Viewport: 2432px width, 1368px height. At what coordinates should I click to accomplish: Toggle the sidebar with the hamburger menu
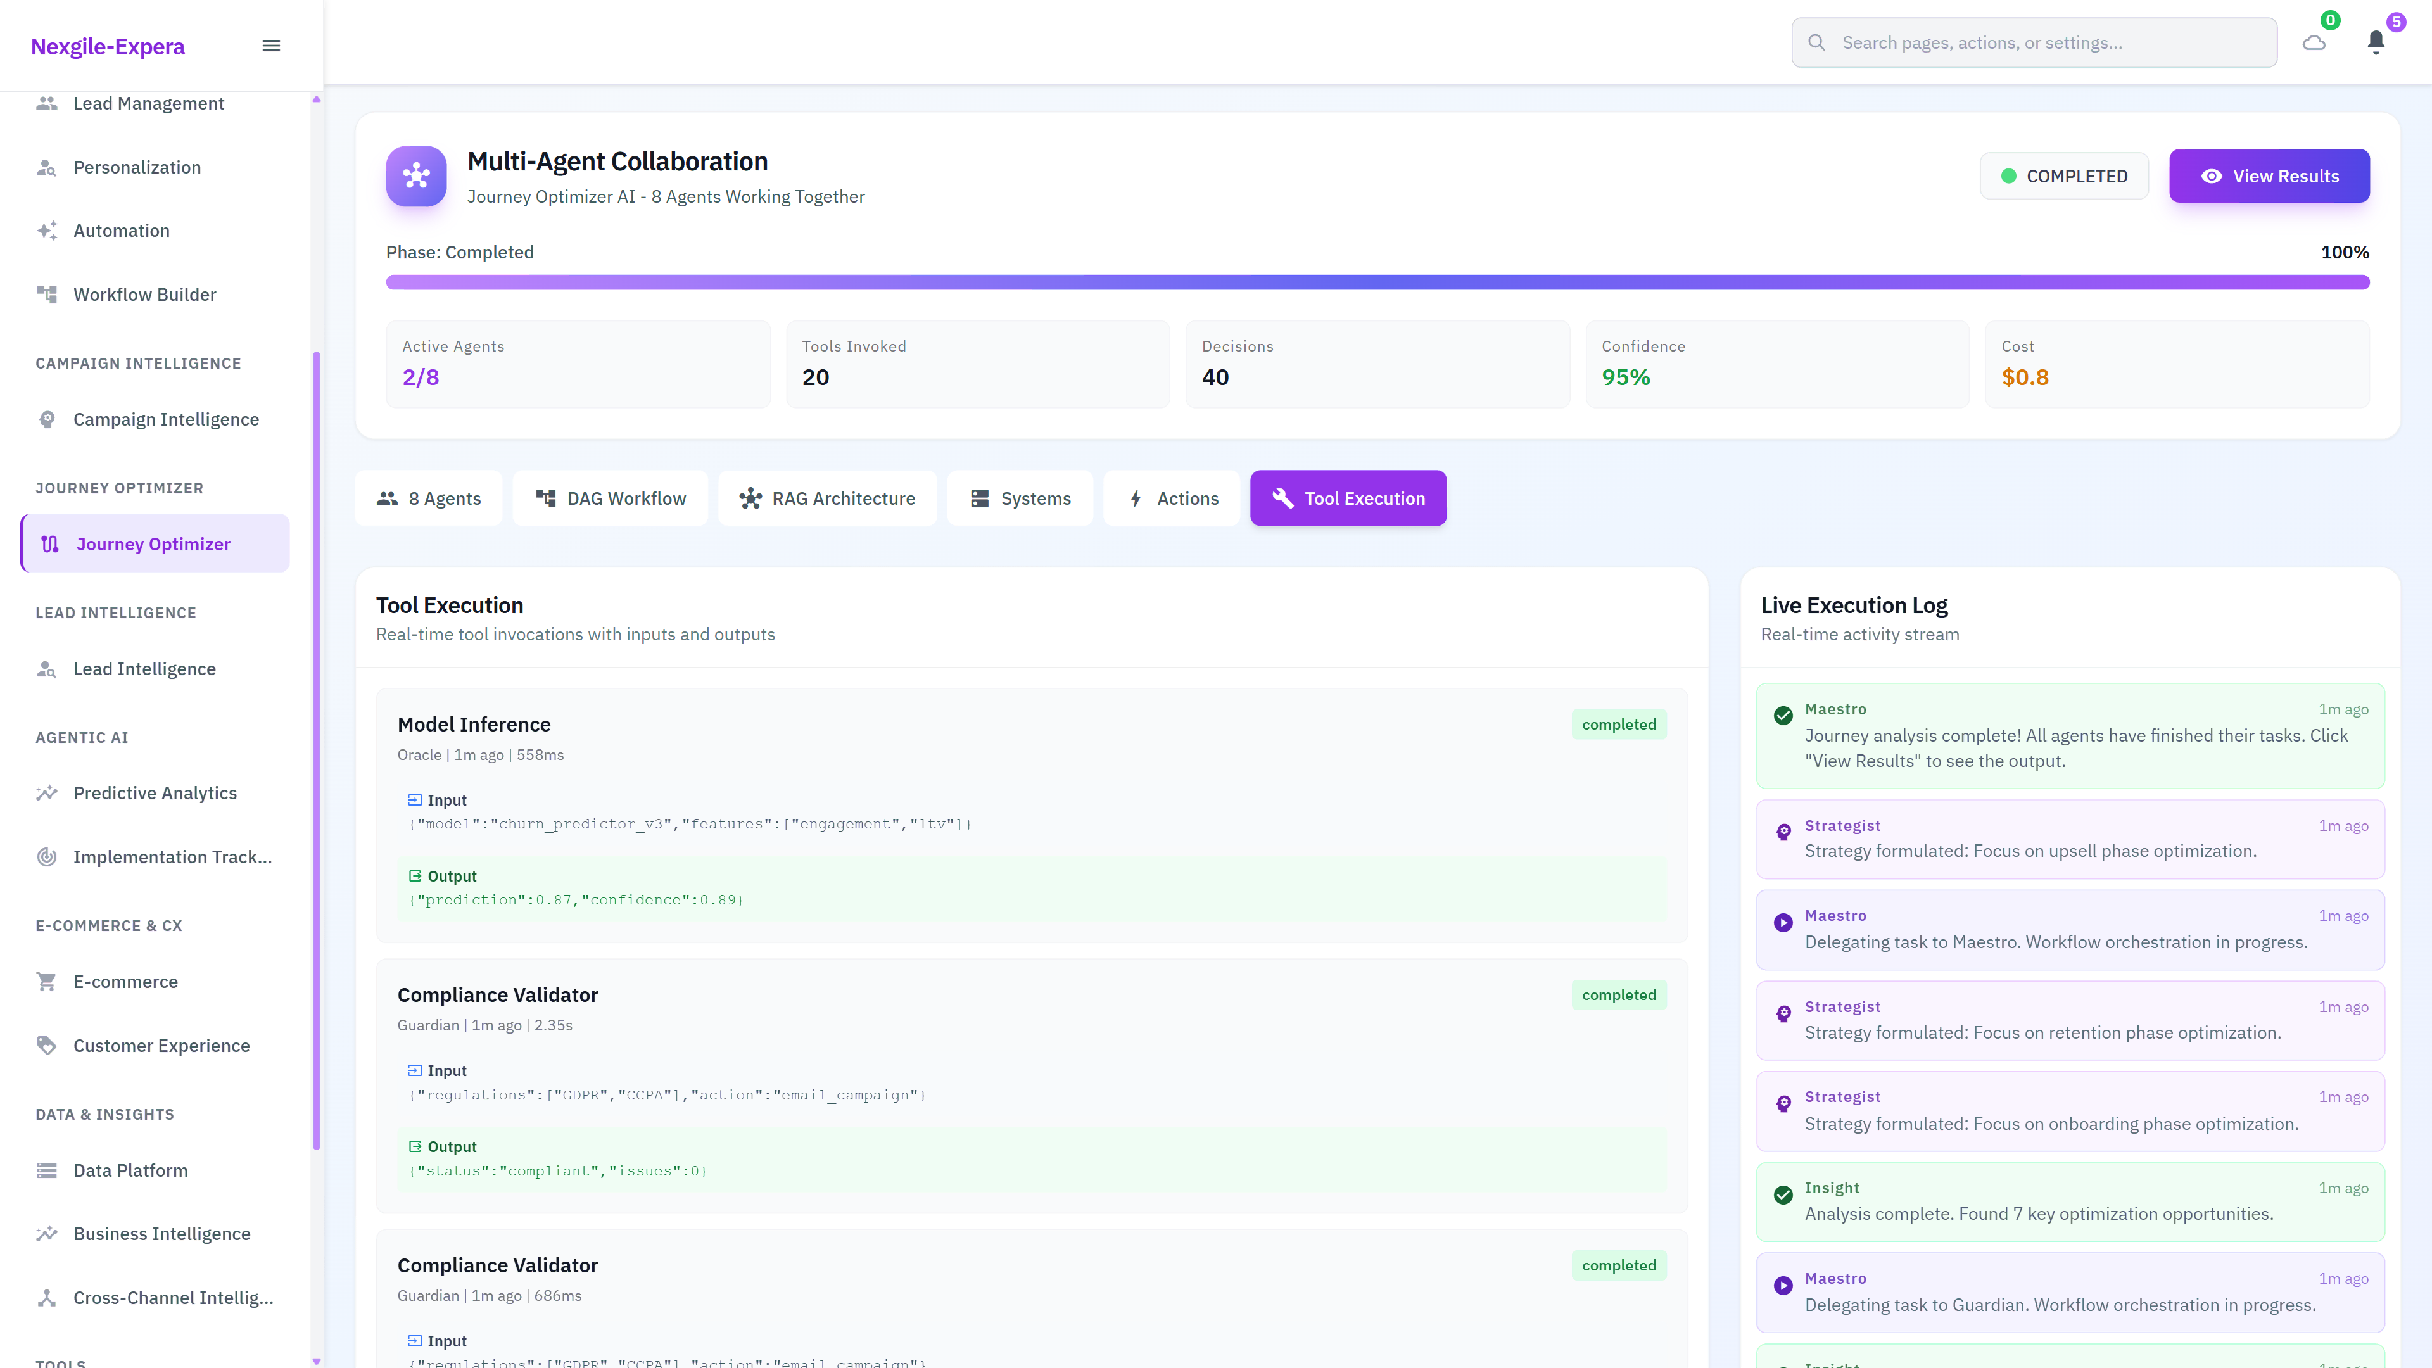(271, 44)
